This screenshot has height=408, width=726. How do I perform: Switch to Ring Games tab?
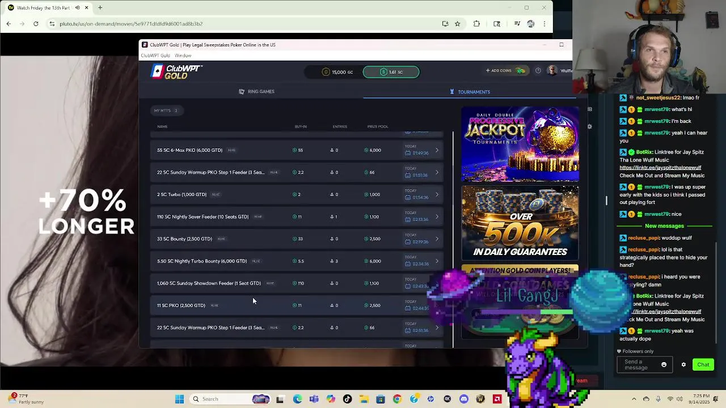coord(256,92)
